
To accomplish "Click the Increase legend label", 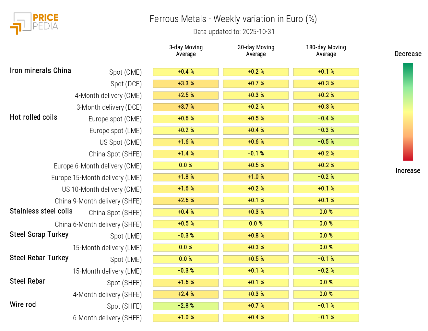I will pos(408,171).
